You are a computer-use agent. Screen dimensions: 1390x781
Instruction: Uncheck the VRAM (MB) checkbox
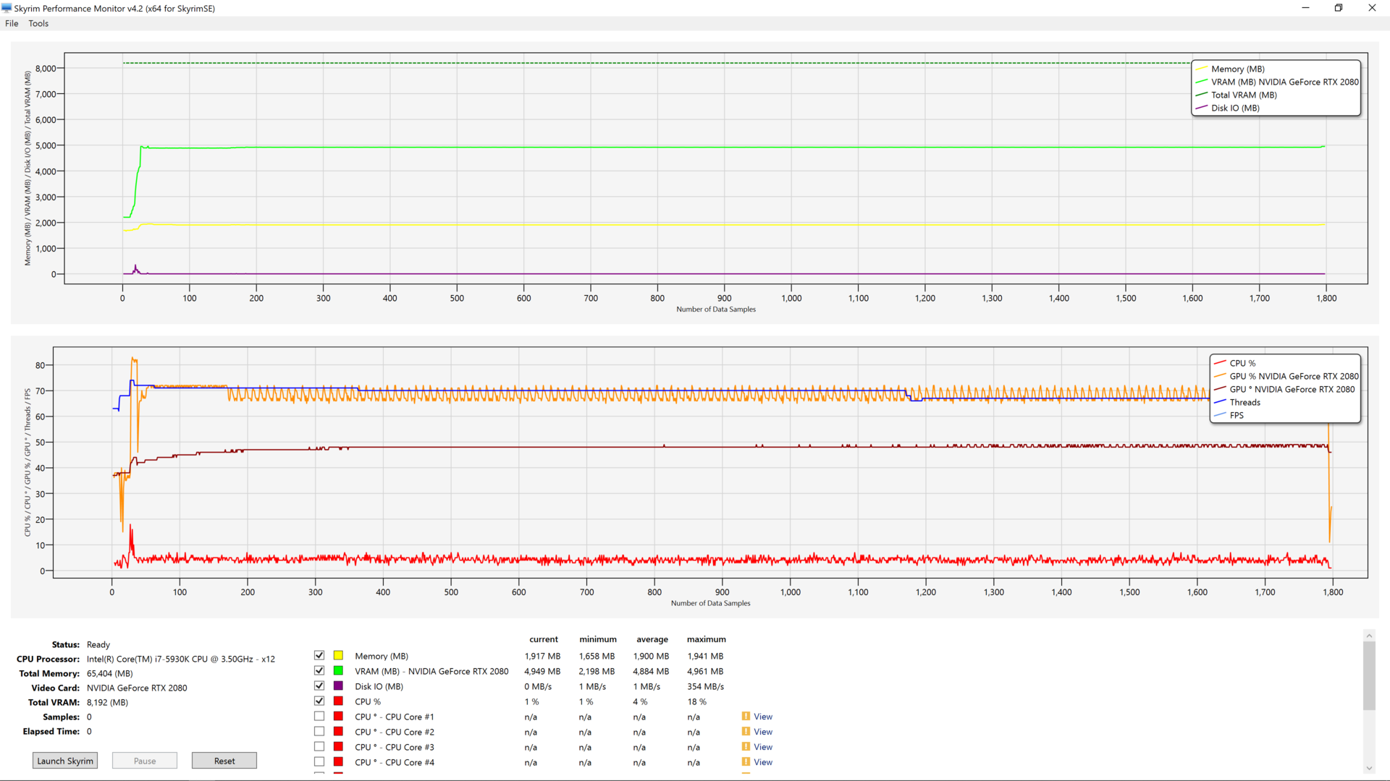(319, 670)
